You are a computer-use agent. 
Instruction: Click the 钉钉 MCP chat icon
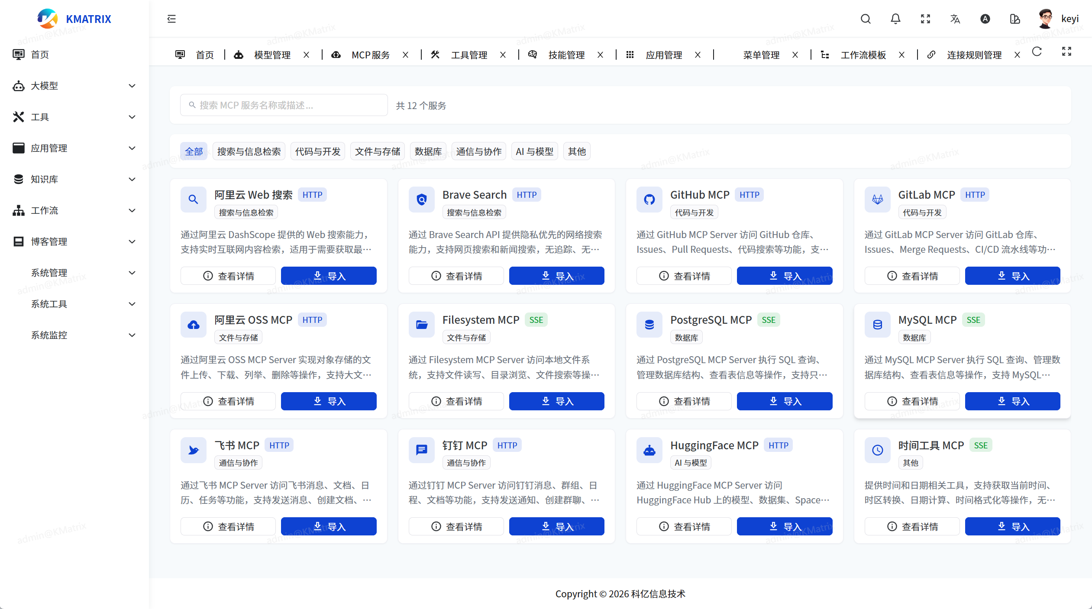(x=422, y=450)
